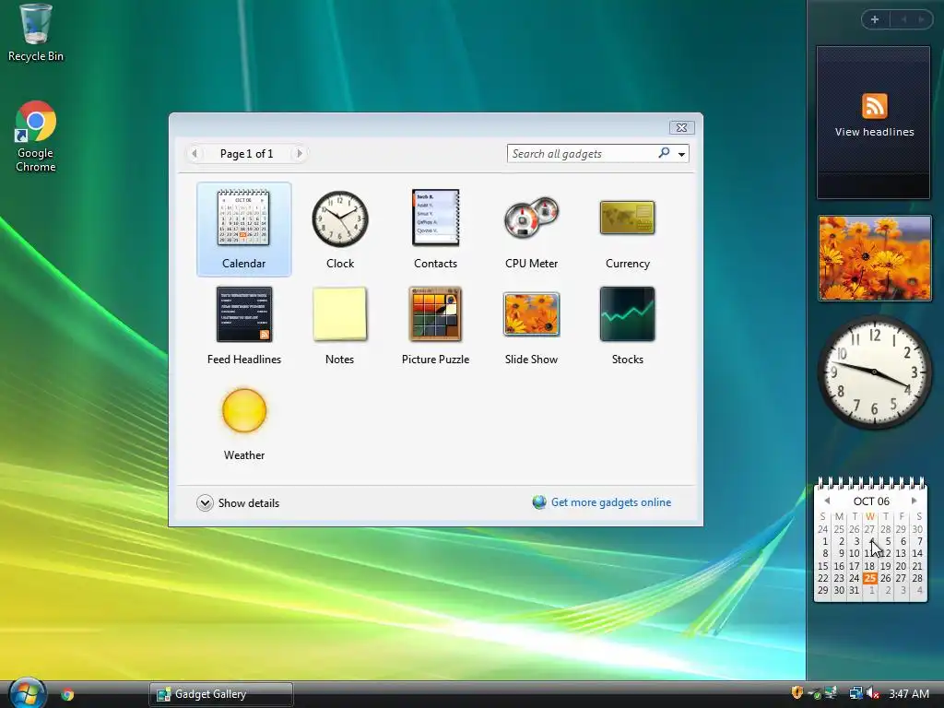
Task: Click the Windows Security shield tray icon
Action: 797,693
